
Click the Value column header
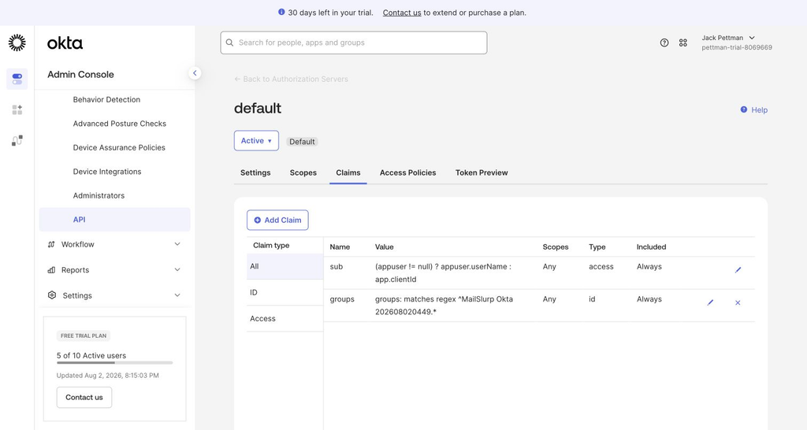point(384,247)
